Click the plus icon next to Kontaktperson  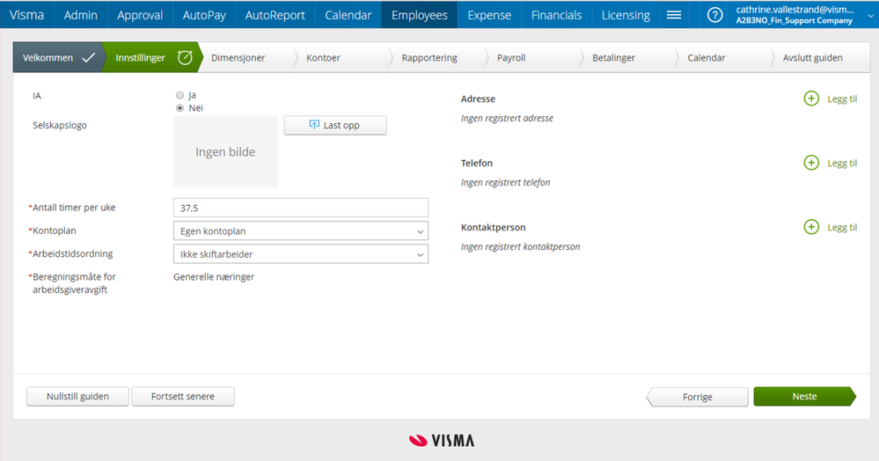pos(811,227)
